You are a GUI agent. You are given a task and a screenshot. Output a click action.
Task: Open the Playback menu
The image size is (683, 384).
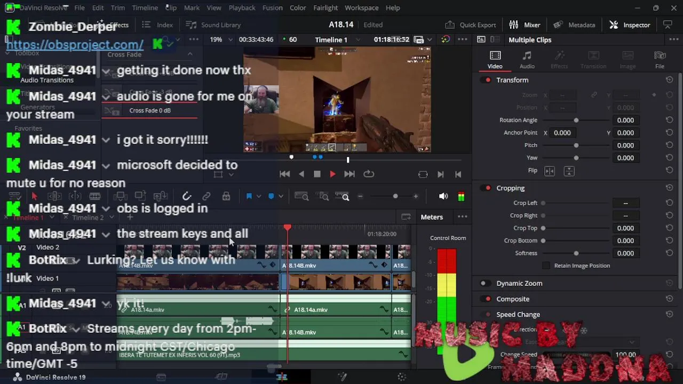click(x=242, y=8)
